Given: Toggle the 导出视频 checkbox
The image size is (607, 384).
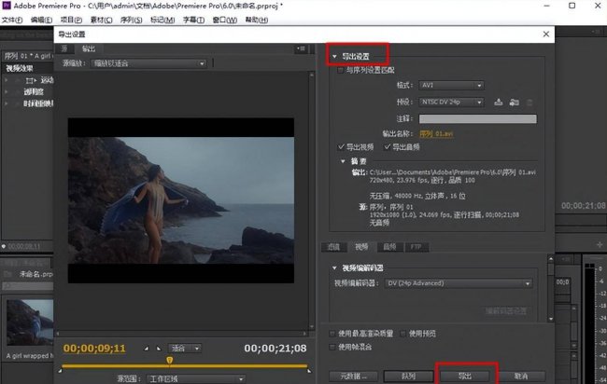Looking at the screenshot, I should tap(341, 147).
